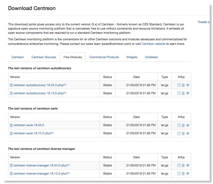The image size is (213, 184).
Task: Click check-square icon in centreon-license-manager-18.10.2-php71 row
Action: tap(188, 174)
